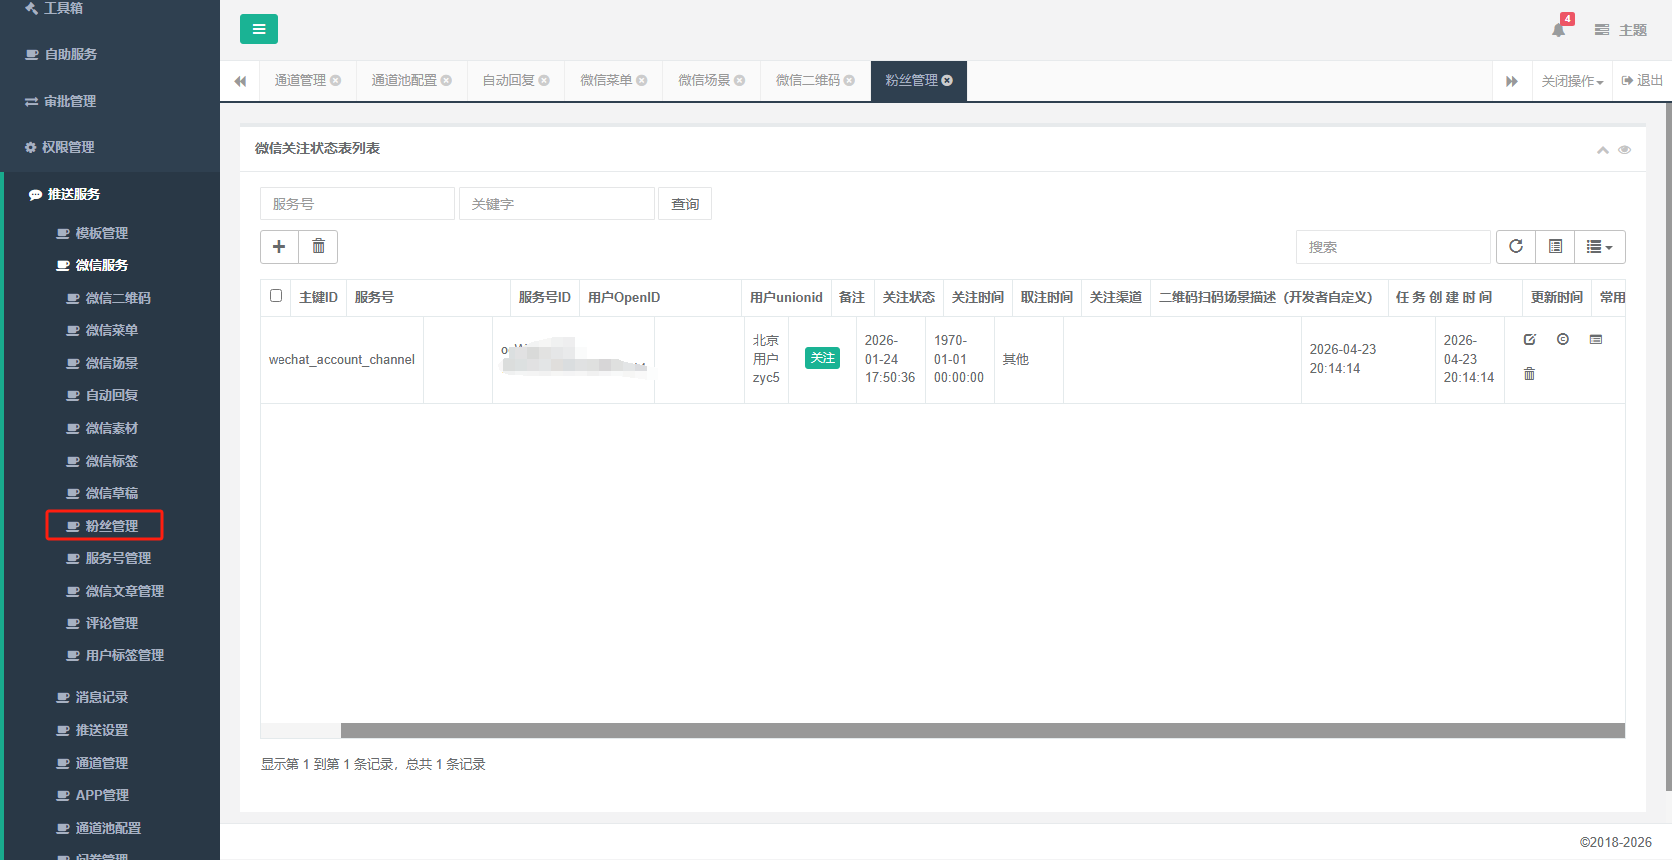1672x860 pixels.
Task: Focus the 关键字 input field
Action: coord(557,204)
